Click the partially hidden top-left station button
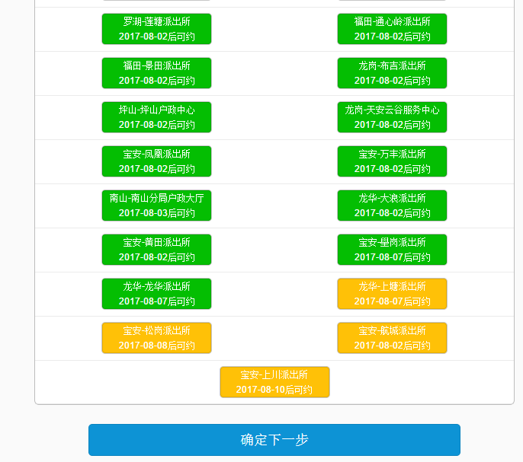 (156, 1)
